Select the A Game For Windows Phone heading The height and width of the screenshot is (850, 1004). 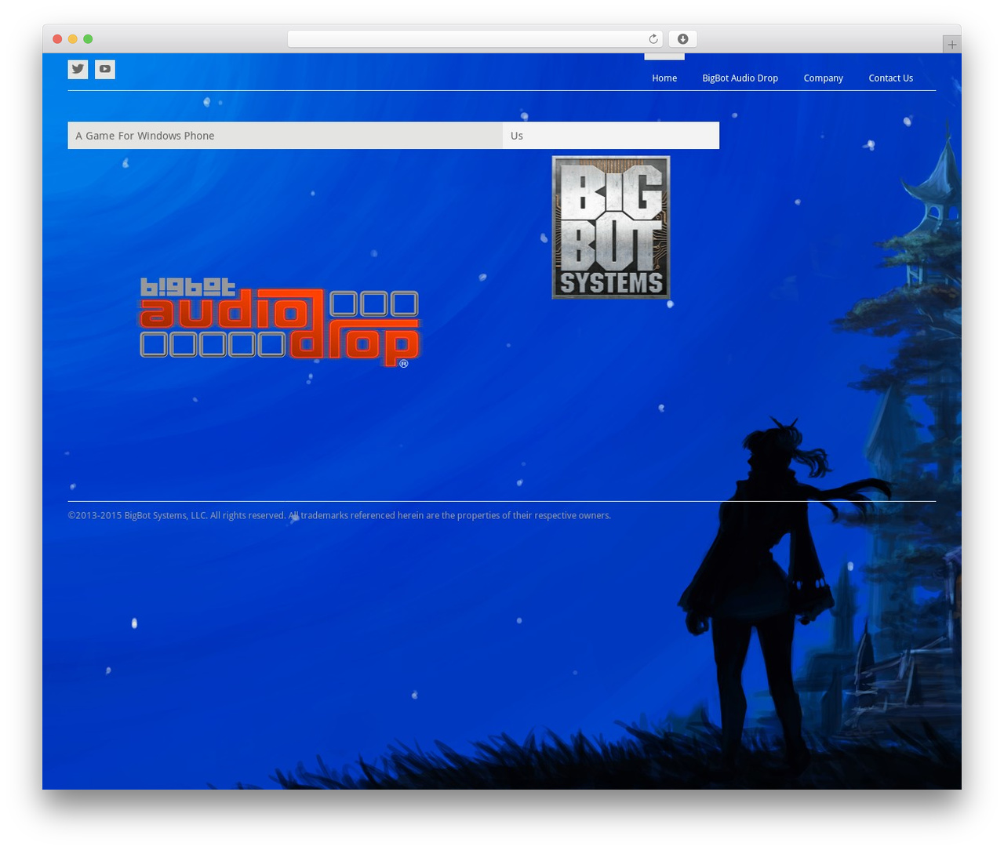click(286, 136)
